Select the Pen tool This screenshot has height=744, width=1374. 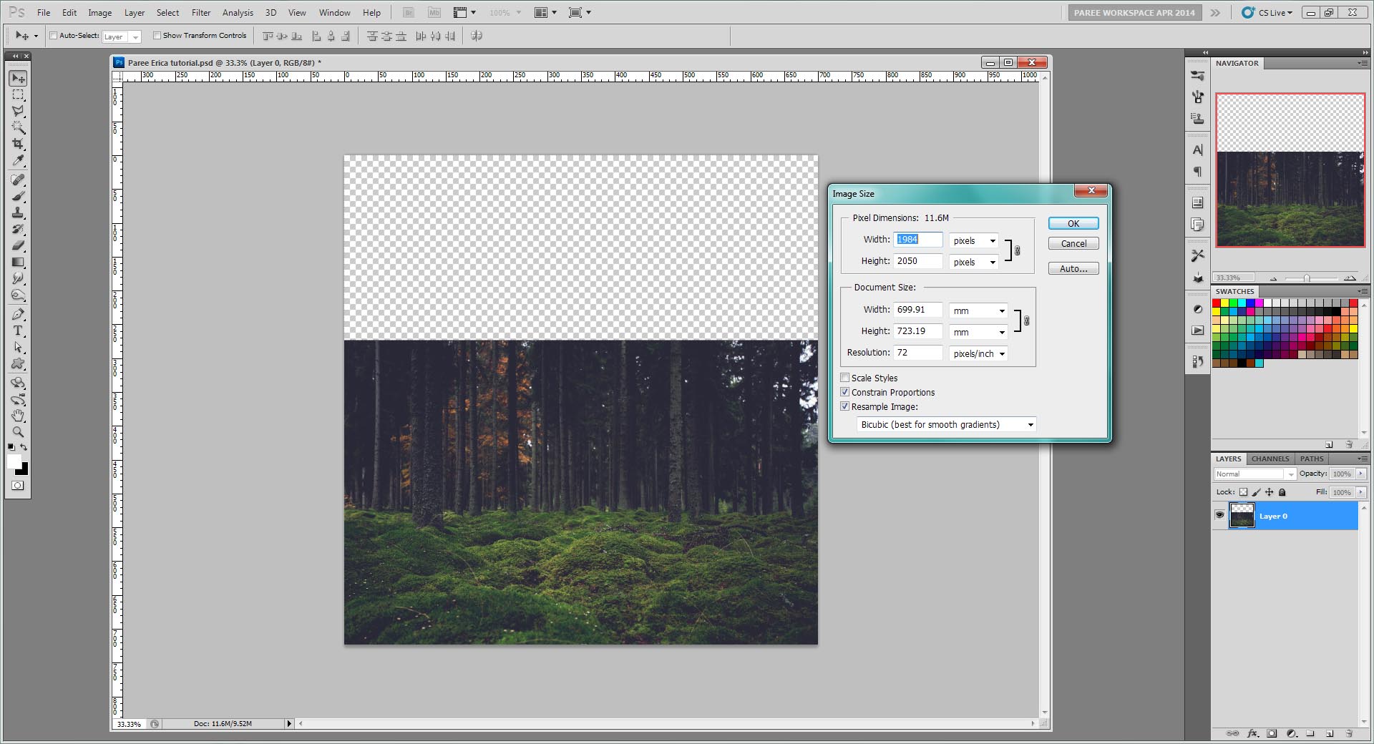click(18, 314)
